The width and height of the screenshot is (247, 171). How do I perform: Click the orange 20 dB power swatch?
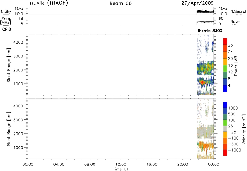click(225, 55)
